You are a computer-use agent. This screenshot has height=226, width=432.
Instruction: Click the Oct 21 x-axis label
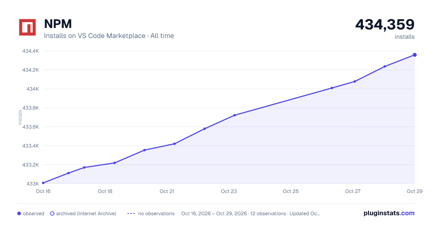click(167, 191)
